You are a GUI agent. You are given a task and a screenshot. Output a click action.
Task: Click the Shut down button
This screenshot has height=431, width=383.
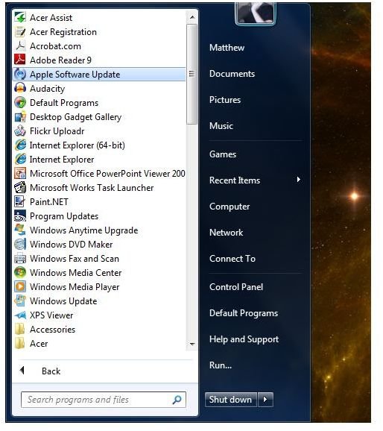pos(231,400)
